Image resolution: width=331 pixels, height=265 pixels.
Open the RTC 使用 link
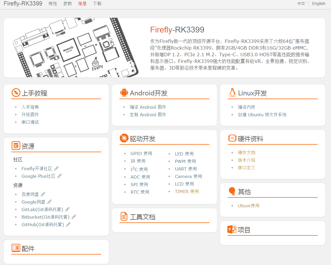(140, 192)
